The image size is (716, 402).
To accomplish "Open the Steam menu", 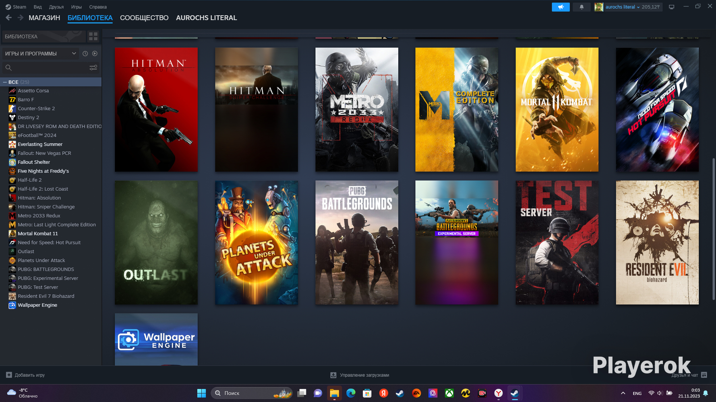I will coord(16,7).
